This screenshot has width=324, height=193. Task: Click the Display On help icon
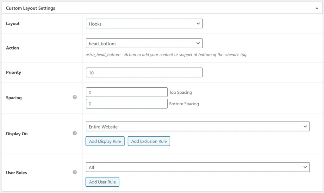(75, 133)
